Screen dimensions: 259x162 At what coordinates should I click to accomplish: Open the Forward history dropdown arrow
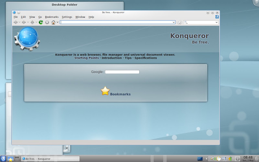point(28,22)
